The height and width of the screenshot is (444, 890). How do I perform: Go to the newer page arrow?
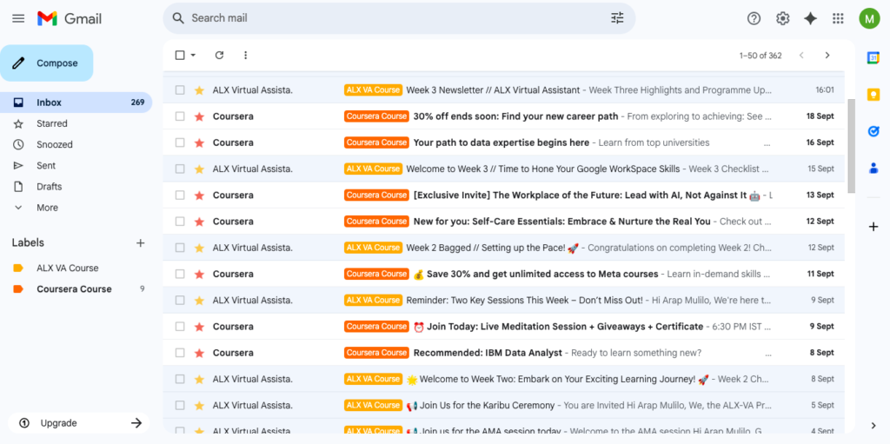coord(801,55)
